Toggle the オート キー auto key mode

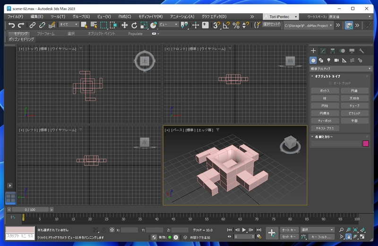pyautogui.click(x=289, y=230)
